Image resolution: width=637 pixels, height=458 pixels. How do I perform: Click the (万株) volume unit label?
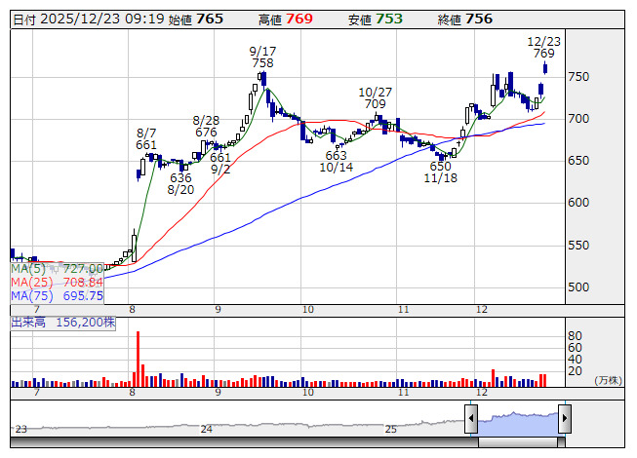(608, 380)
